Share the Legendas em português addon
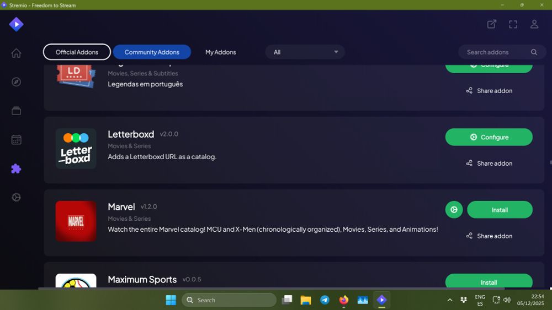Screen dimensions: 552x310 coord(489,91)
